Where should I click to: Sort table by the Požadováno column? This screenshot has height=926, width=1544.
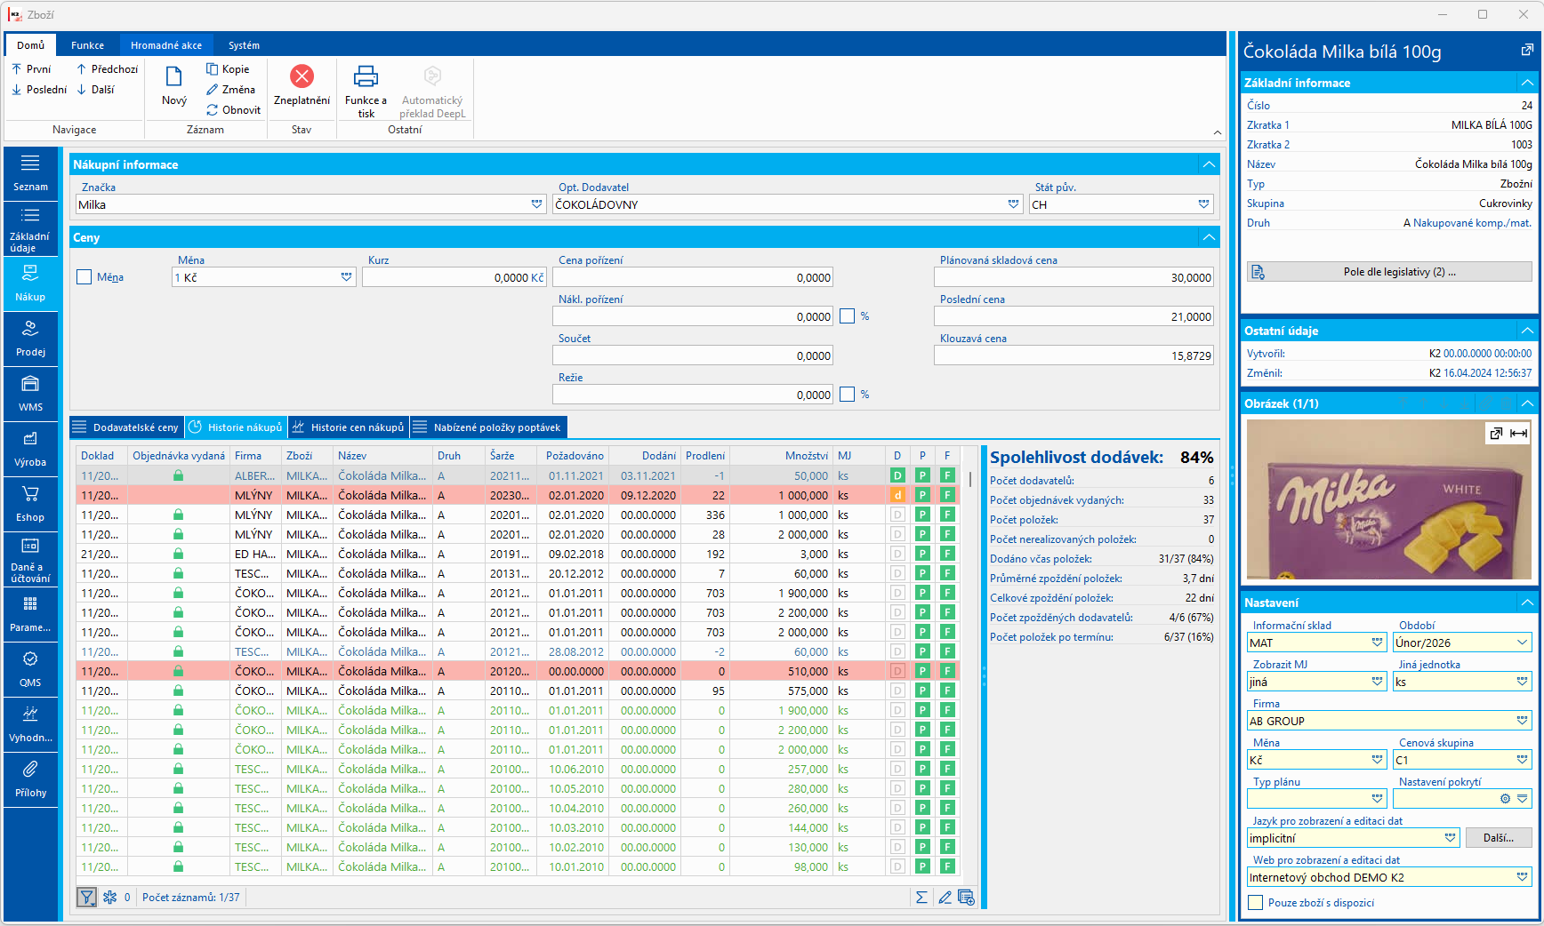click(x=575, y=456)
